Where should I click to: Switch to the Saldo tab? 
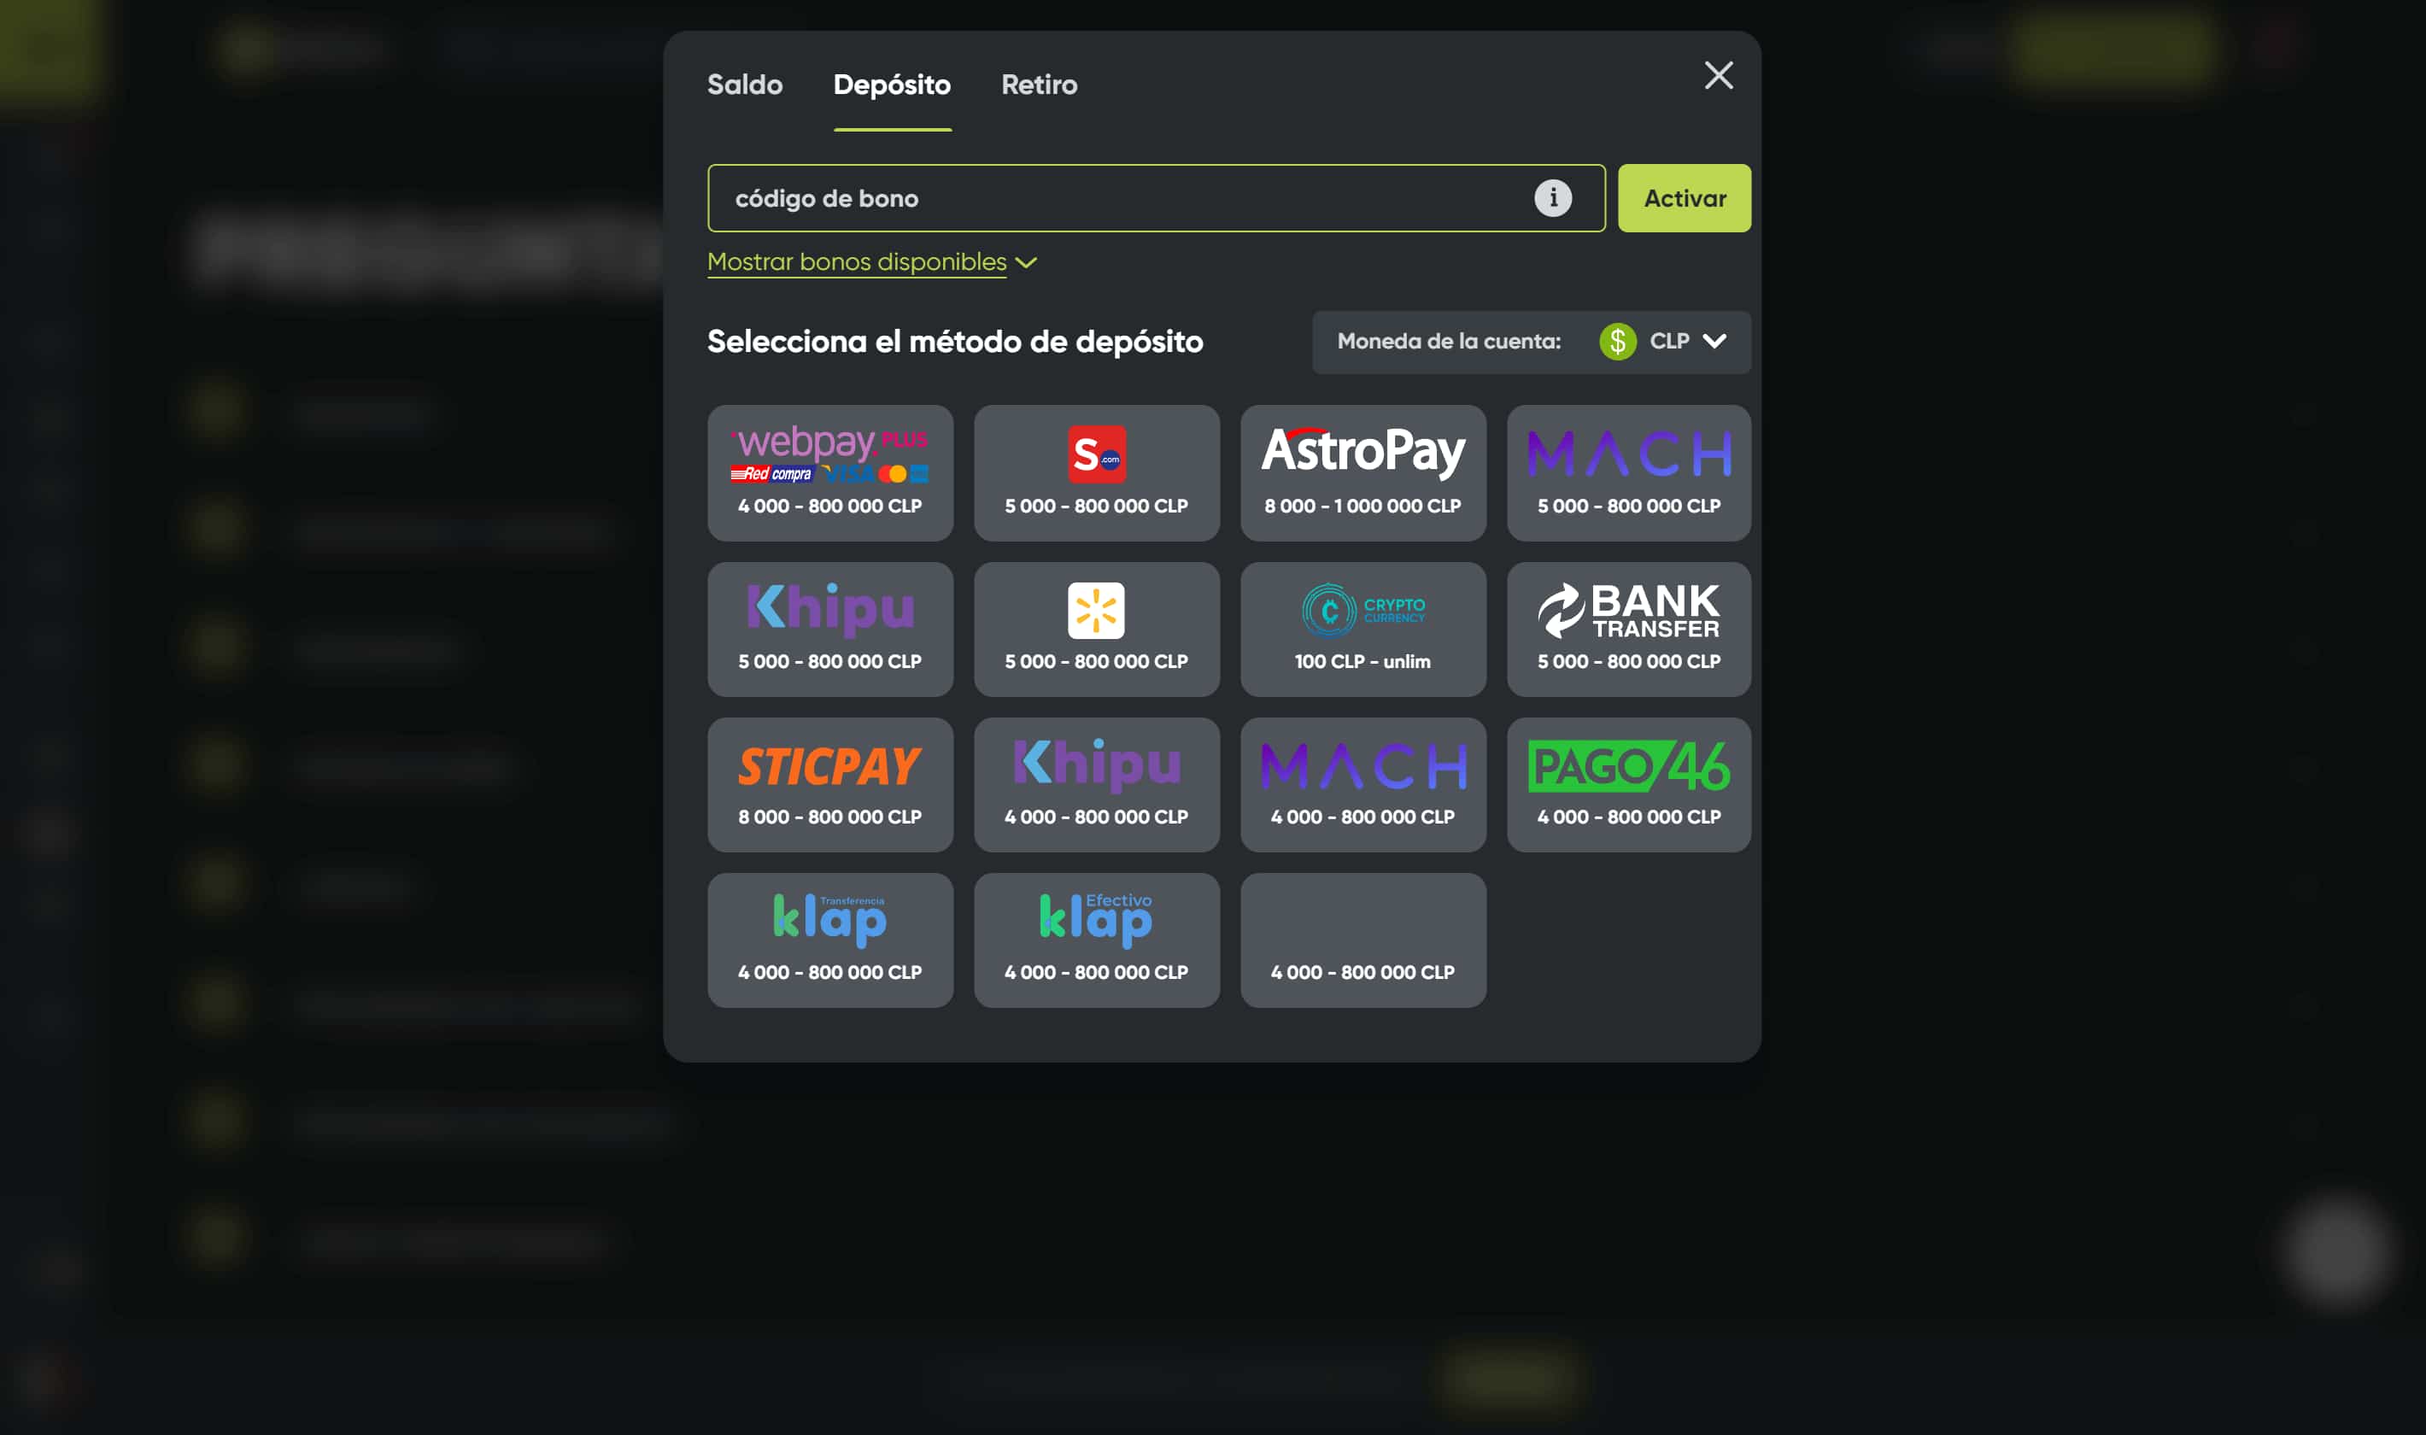[745, 85]
